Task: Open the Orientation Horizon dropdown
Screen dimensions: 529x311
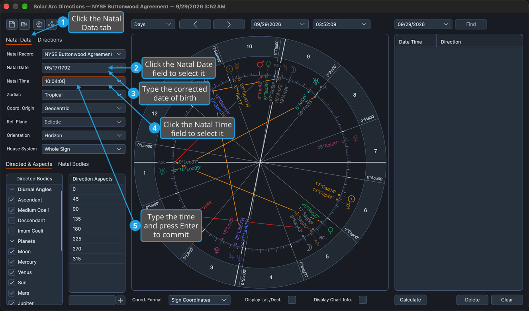Action: point(84,135)
